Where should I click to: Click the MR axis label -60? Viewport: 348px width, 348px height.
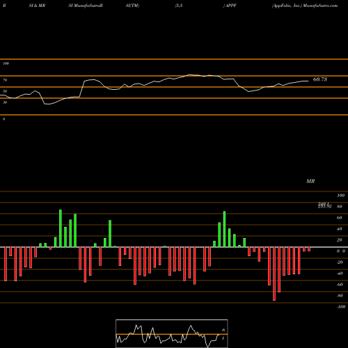click(x=340, y=285)
